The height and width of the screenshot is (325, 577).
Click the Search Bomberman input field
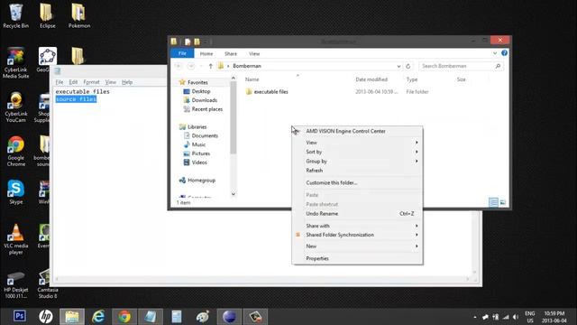(x=456, y=66)
